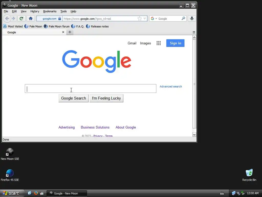Click the on-screen keyboard tray icon
The height and width of the screenshot is (197, 262).
coord(222,193)
